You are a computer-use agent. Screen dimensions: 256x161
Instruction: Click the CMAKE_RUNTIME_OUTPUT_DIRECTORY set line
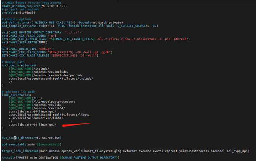(x=41, y=32)
